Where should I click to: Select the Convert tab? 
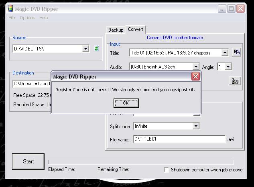click(x=136, y=29)
